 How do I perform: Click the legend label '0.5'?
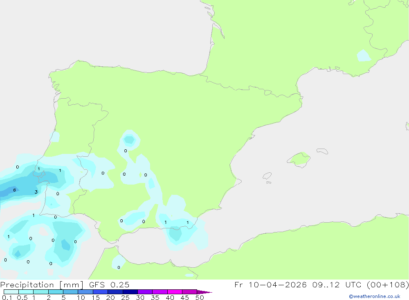pyautogui.click(x=22, y=298)
